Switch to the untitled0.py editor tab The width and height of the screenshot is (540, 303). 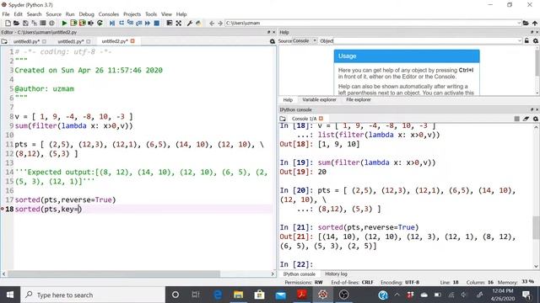click(x=26, y=41)
